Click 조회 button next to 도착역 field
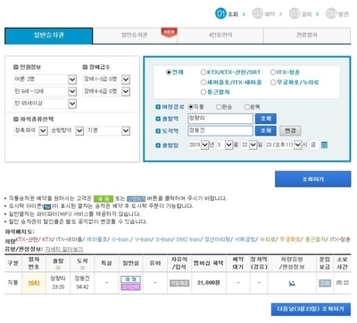 click(266, 131)
